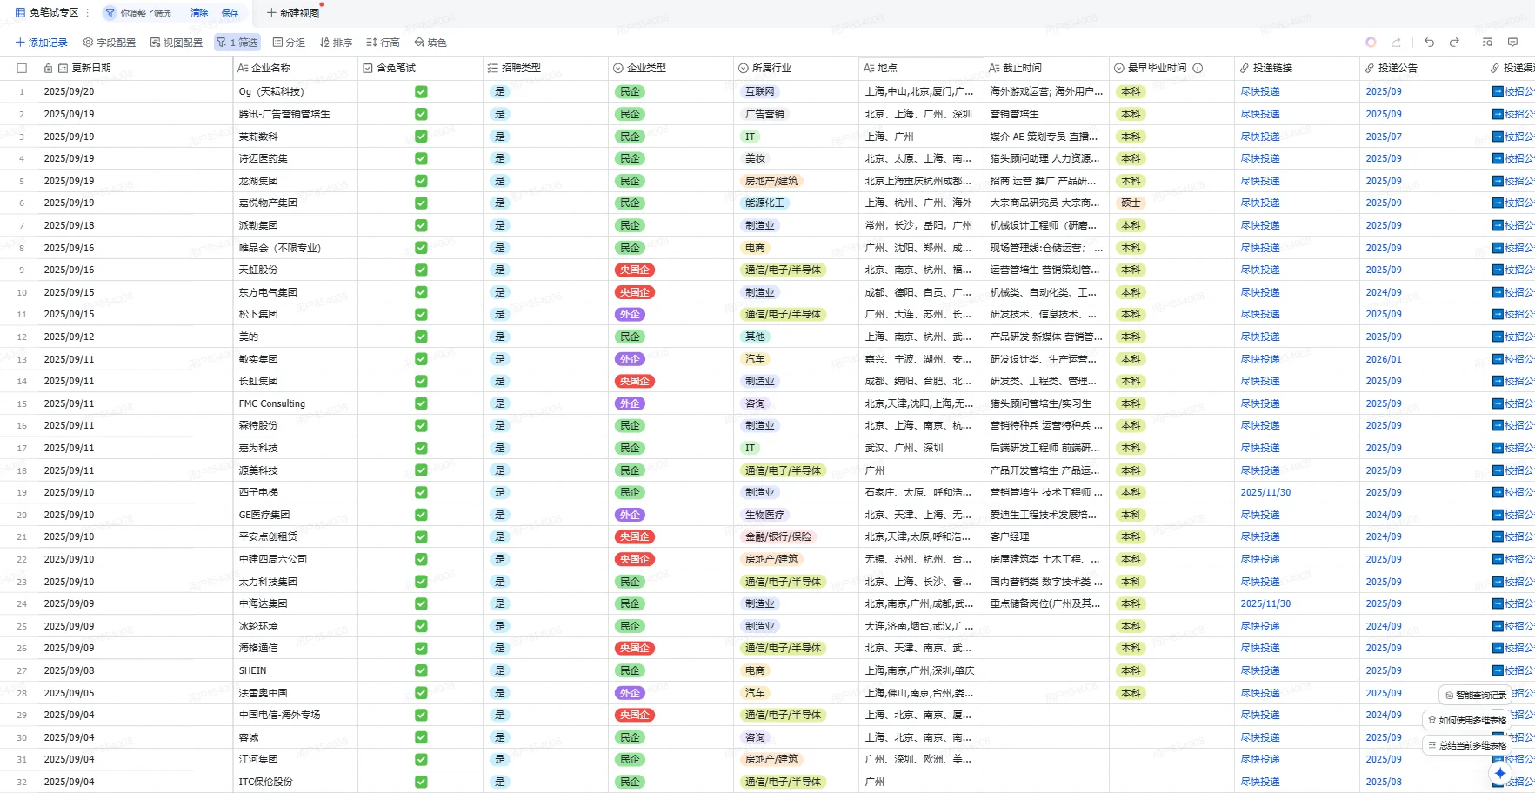Click the lock icon beside 更新日期
This screenshot has width=1535, height=793.
tap(48, 68)
